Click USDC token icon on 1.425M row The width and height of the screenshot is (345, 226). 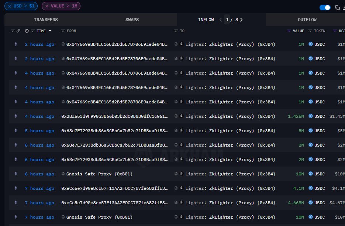coord(310,116)
